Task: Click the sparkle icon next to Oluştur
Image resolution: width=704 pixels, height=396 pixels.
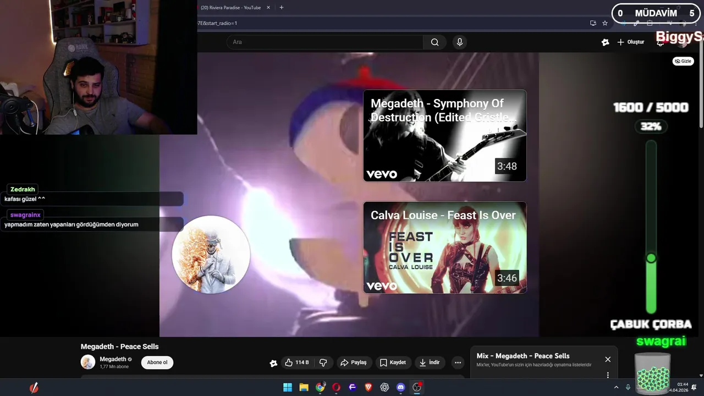Action: (606, 42)
